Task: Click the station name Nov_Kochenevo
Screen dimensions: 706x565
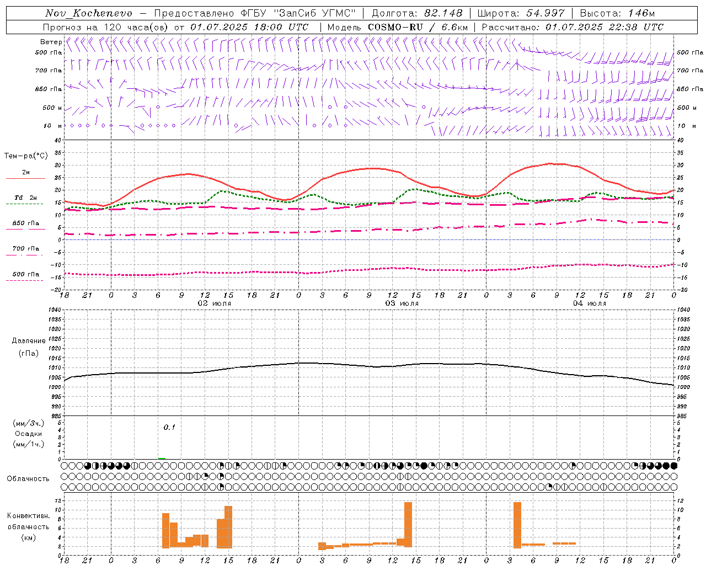Action: pyautogui.click(x=89, y=13)
